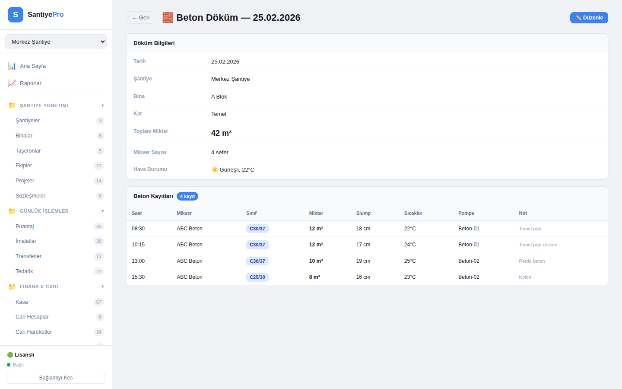This screenshot has width=622, height=389.
Task: Collapse the Günlük İşlemler section arrow
Action: point(102,211)
